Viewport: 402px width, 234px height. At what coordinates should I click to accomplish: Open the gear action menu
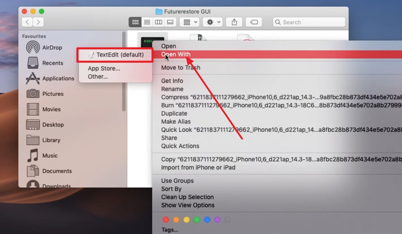[x=213, y=22]
